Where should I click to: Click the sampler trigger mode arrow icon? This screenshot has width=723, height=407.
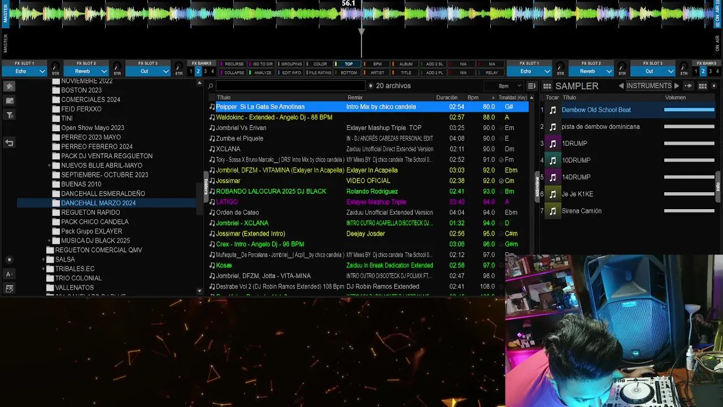pyautogui.click(x=689, y=86)
